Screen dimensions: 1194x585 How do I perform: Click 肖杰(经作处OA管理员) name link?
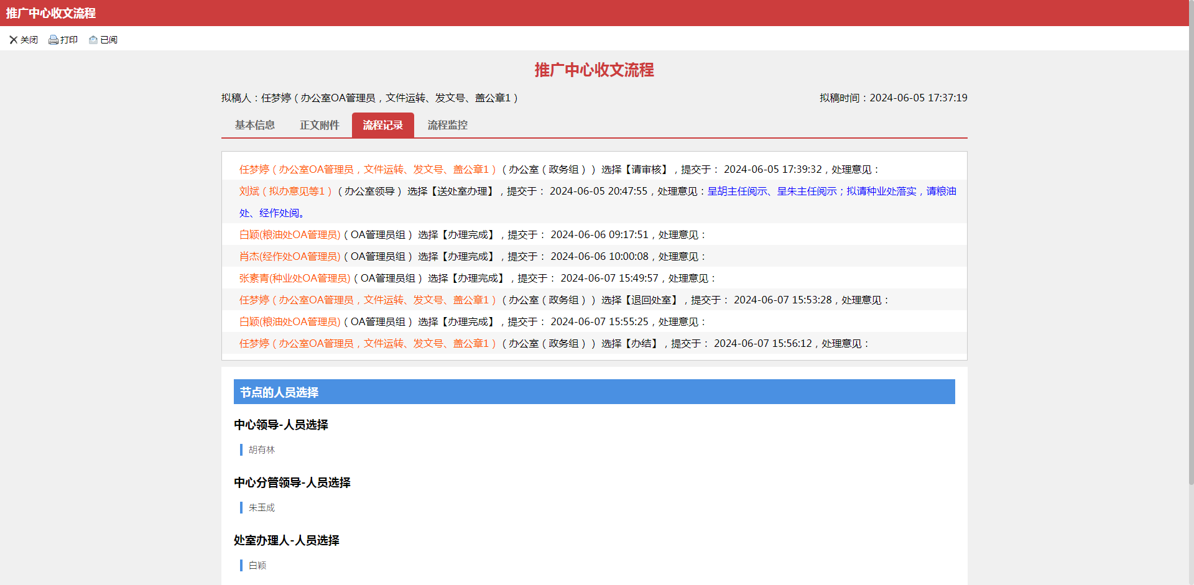click(x=290, y=257)
